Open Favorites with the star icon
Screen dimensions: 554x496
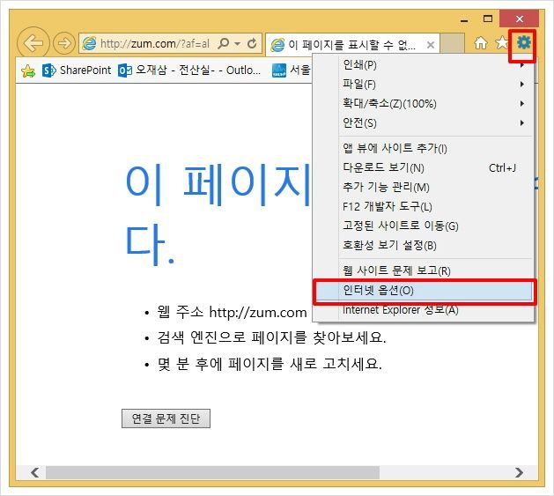(501, 43)
